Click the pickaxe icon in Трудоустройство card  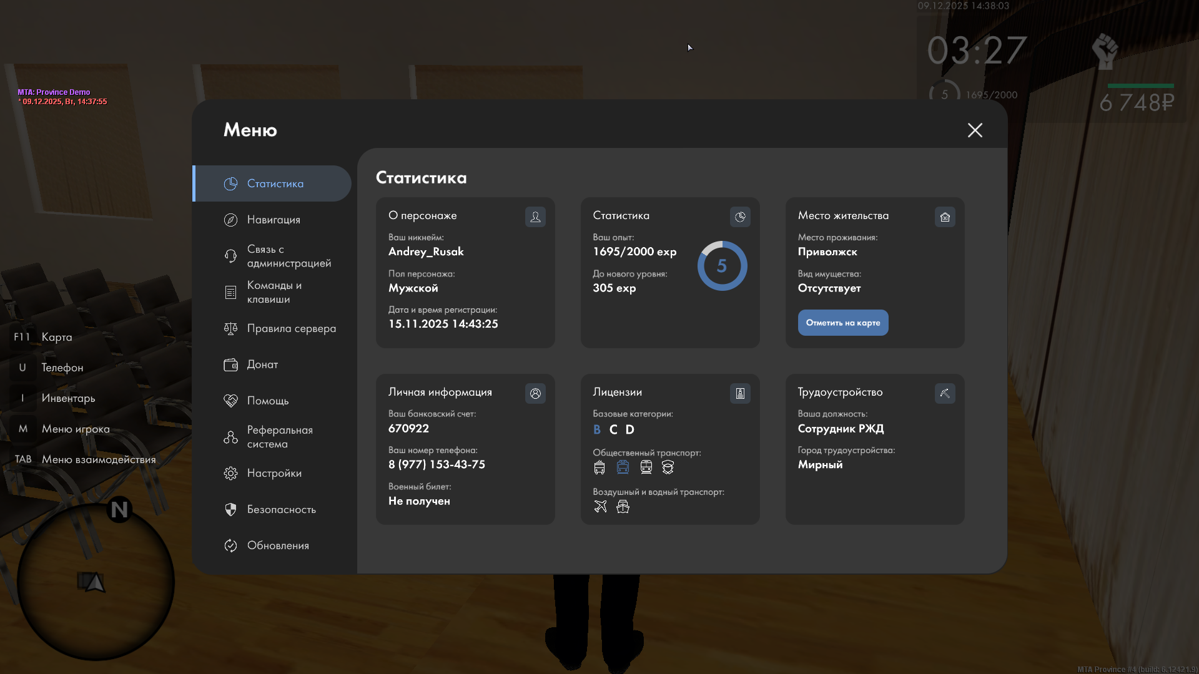click(945, 393)
